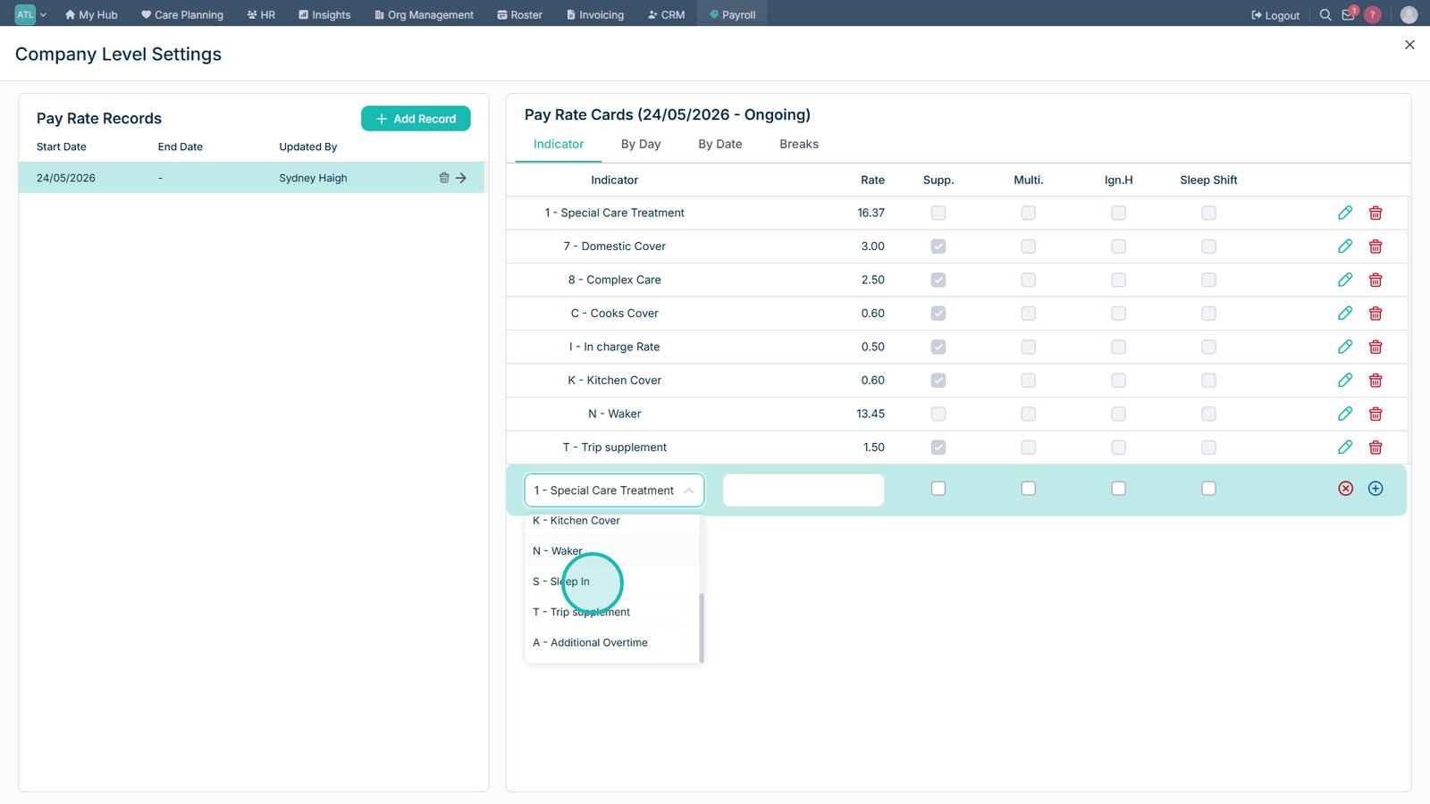Open the mail notifications icon
The width and height of the screenshot is (1430, 804).
[x=1349, y=14]
